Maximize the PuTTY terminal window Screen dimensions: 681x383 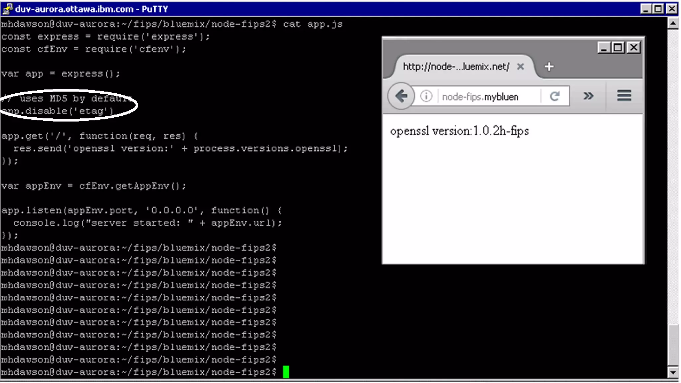click(x=658, y=9)
